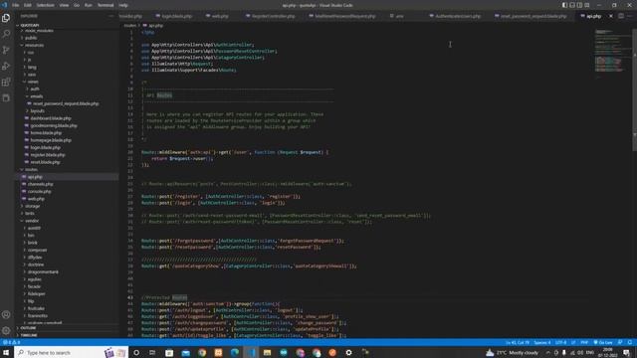Screen dimensions: 637x358
Task: Click the Windows taskbar search box
Action: click(71, 352)
